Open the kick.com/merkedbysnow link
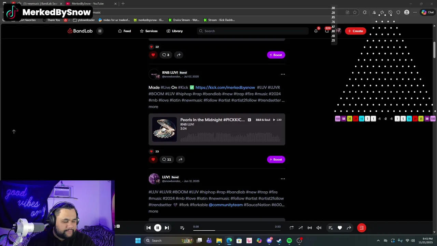Viewport: 437px width, 246px height. (x=225, y=87)
